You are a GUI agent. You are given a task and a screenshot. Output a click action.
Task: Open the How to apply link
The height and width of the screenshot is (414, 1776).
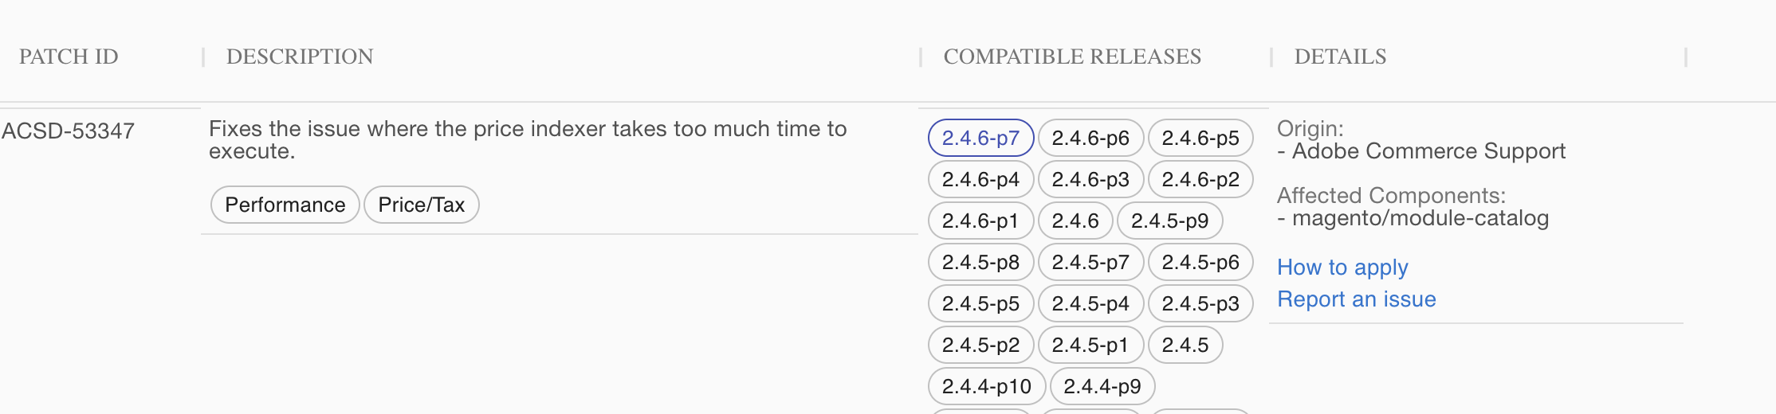pos(1342,268)
